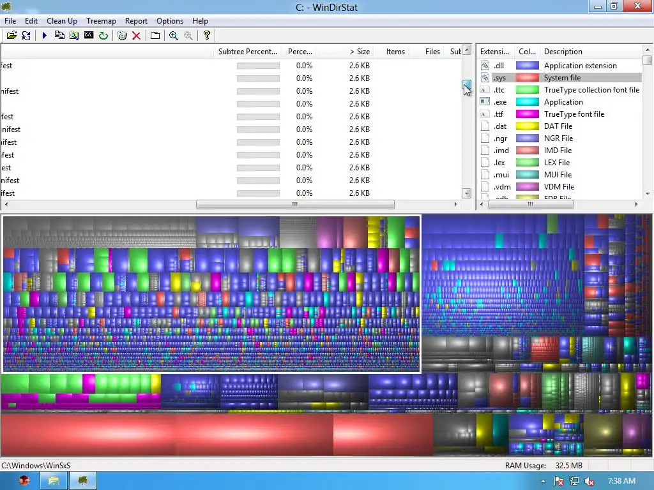This screenshot has height=490, width=654.
Task: Click the extension list horizontal scrollbar thumb
Action: tap(531, 205)
